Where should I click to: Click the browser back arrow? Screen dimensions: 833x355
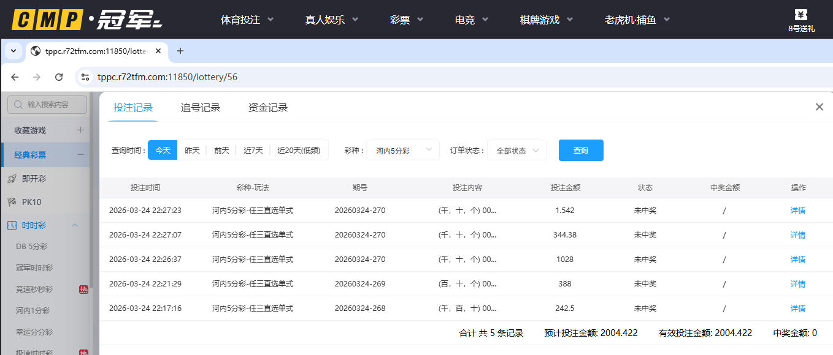pos(15,77)
